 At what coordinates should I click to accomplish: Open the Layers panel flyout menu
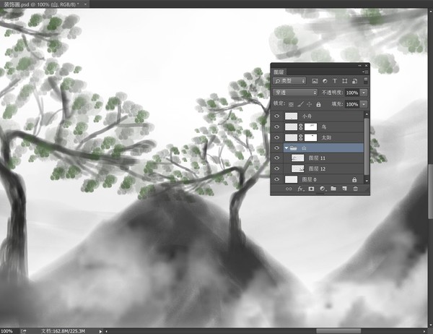click(x=365, y=72)
